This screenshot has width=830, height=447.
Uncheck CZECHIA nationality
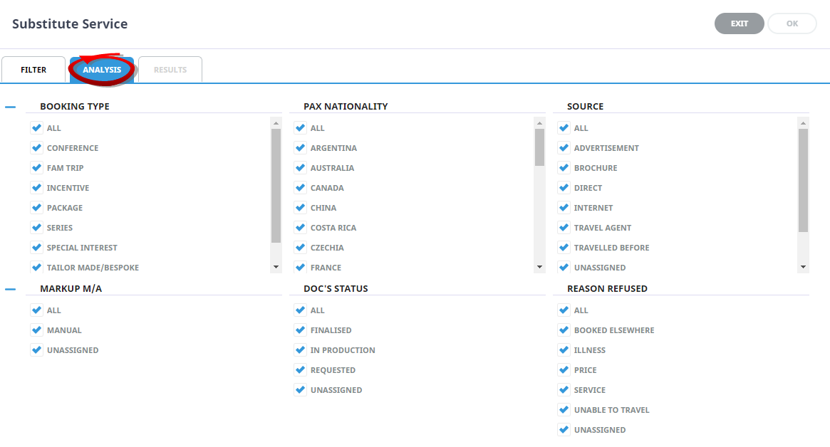click(300, 248)
